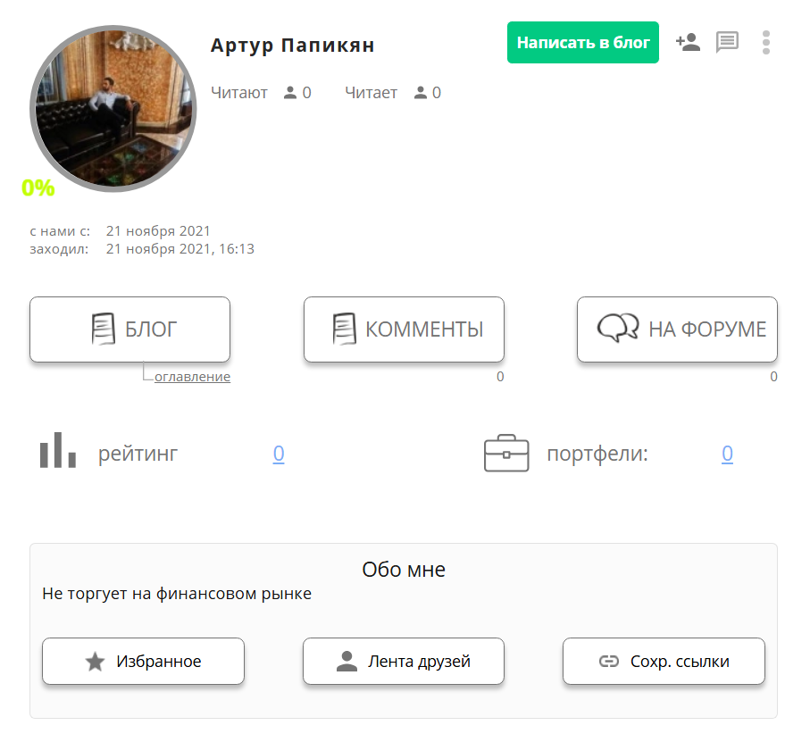The width and height of the screenshot is (810, 742).
Task: Click the green 0% indicator on avatar
Action: (x=38, y=188)
